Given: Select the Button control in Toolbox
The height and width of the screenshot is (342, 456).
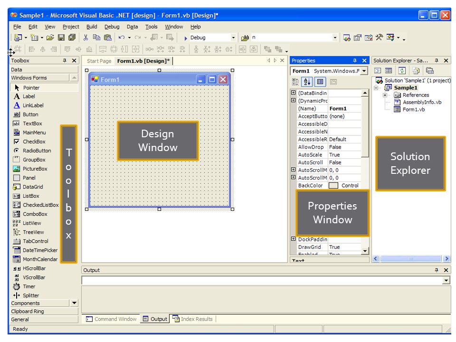Looking at the screenshot, I should point(44,114).
